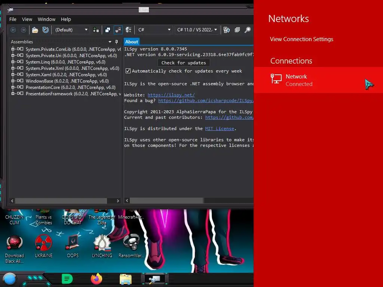Click Assemblies pane horizontal scrollbar left arrow
383x287 pixels.
pos(12,201)
